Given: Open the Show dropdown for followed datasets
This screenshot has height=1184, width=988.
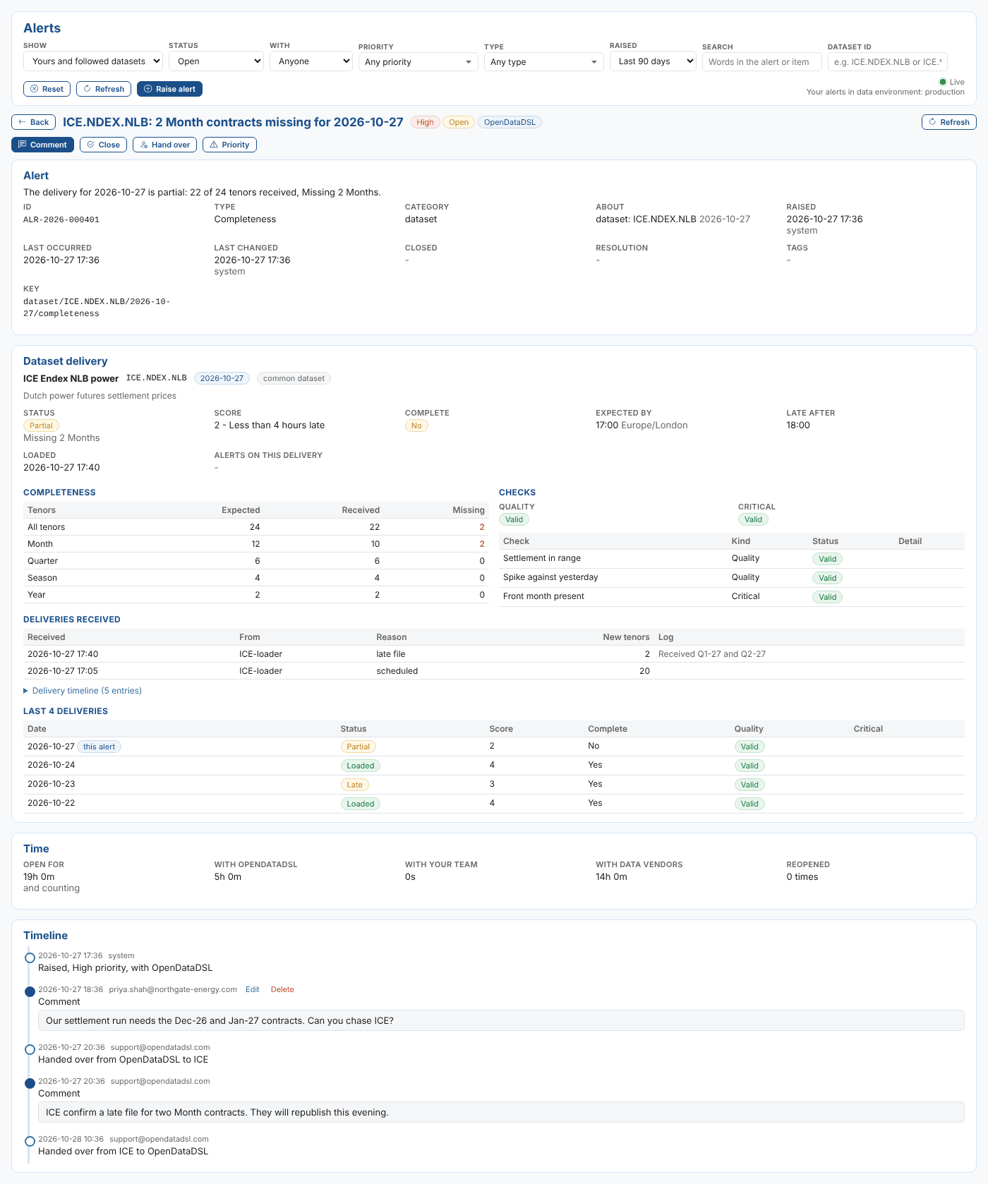Looking at the screenshot, I should click(x=93, y=61).
